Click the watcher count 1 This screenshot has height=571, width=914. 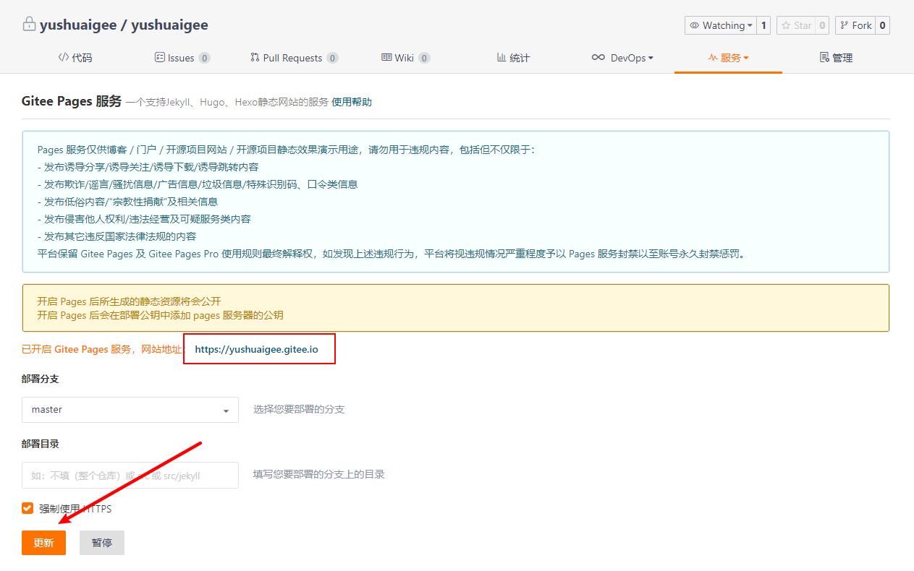[763, 25]
